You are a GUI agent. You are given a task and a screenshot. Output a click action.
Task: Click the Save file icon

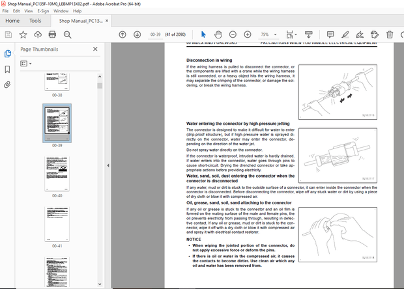[8, 34]
